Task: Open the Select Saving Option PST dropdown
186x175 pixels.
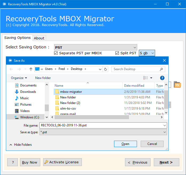Action: tap(95, 47)
